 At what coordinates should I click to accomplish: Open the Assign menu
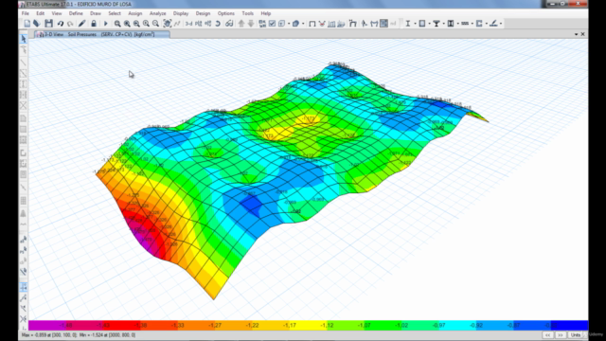click(x=135, y=13)
